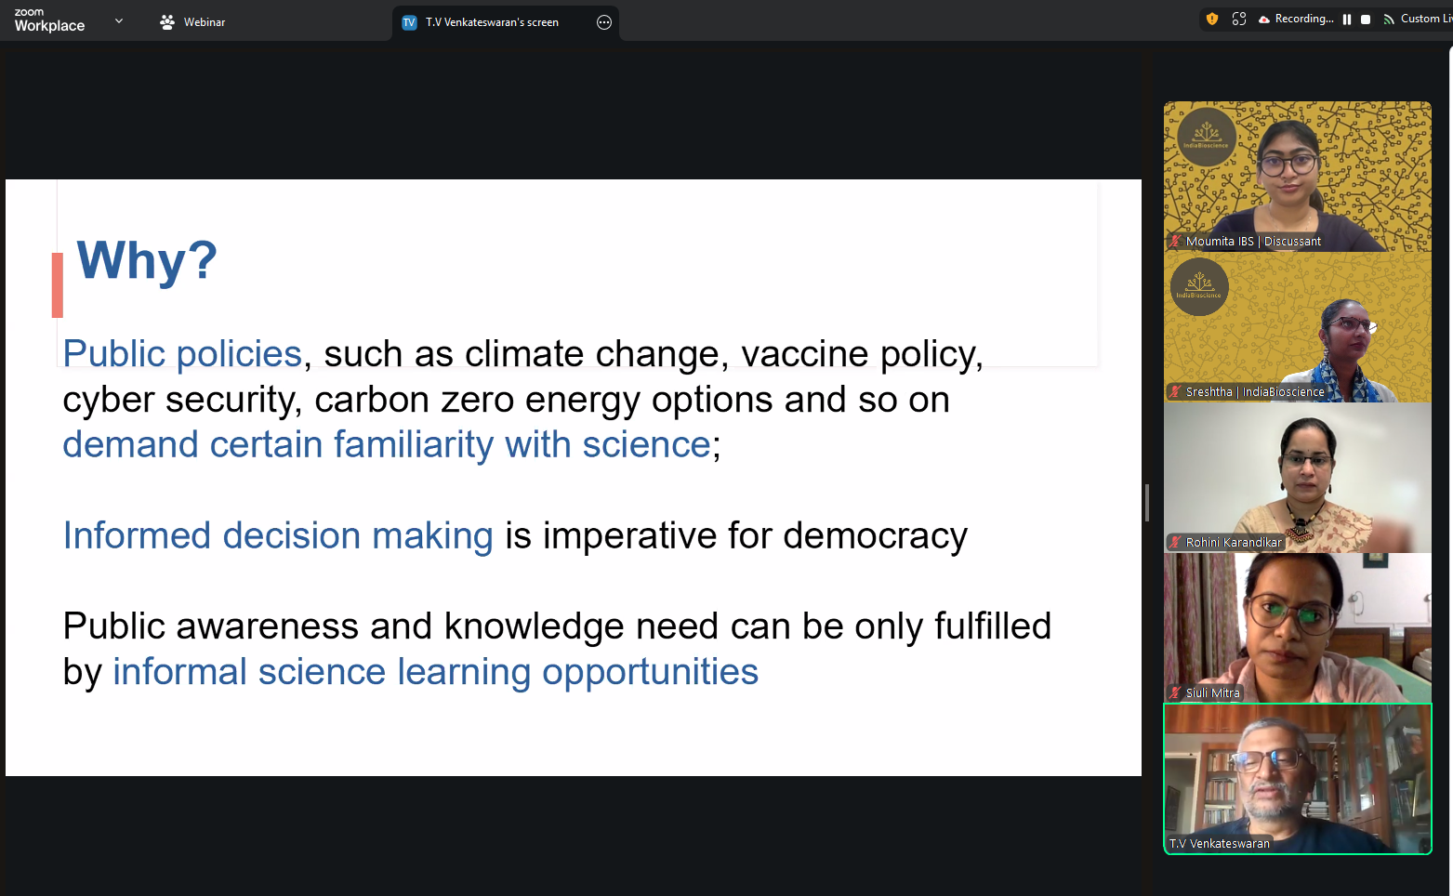Expand the Zoom Workplace dropdown arrow
The width and height of the screenshot is (1453, 896).
[x=119, y=20]
